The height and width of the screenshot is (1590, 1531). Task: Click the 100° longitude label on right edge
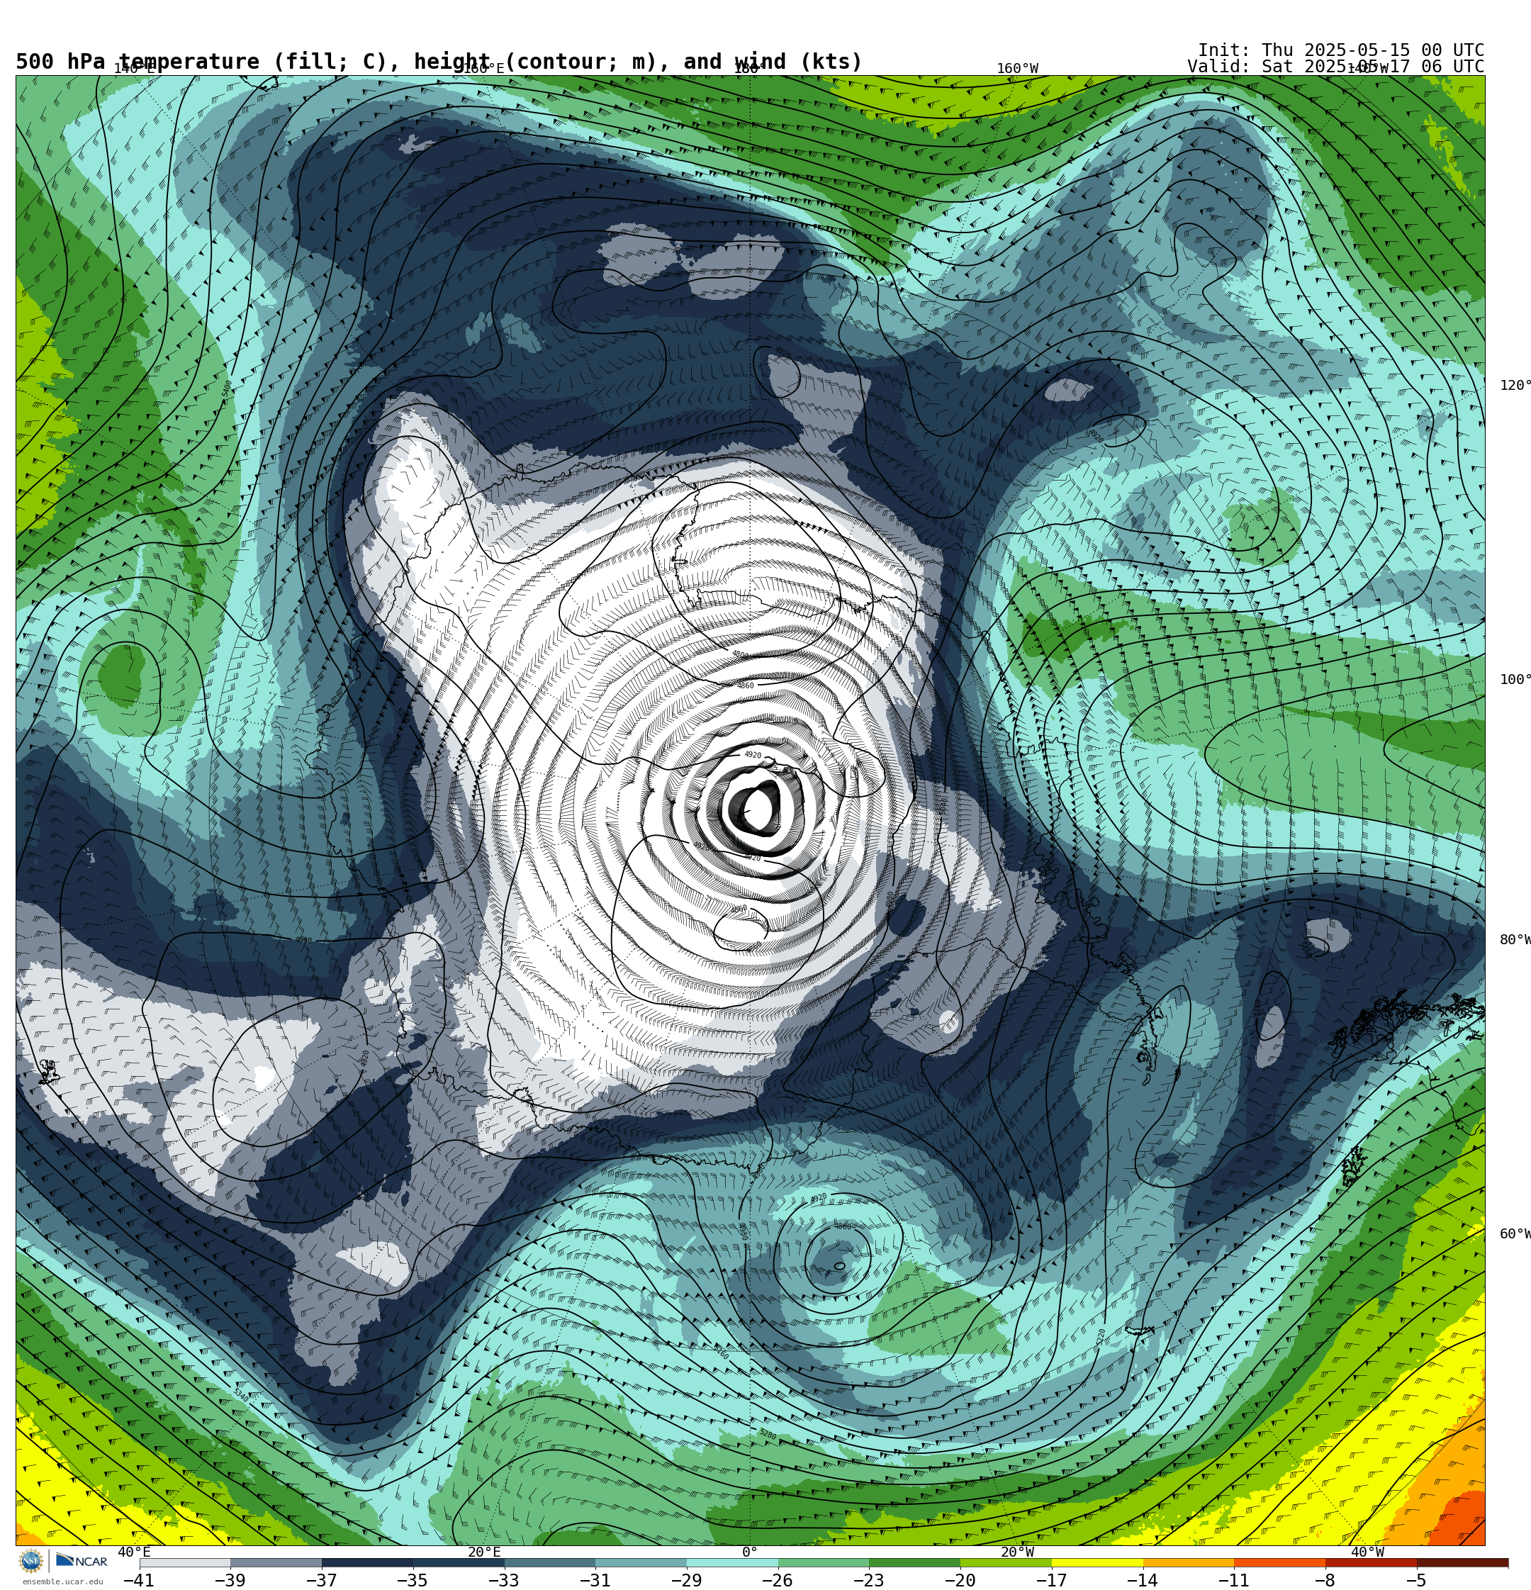1515,680
